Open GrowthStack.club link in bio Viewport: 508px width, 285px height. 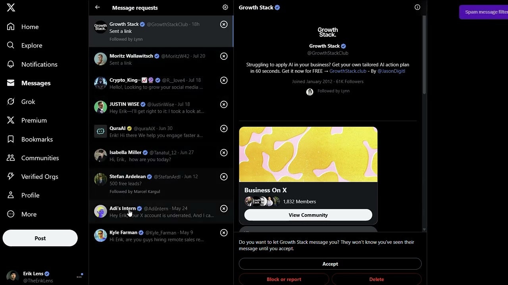click(x=348, y=71)
